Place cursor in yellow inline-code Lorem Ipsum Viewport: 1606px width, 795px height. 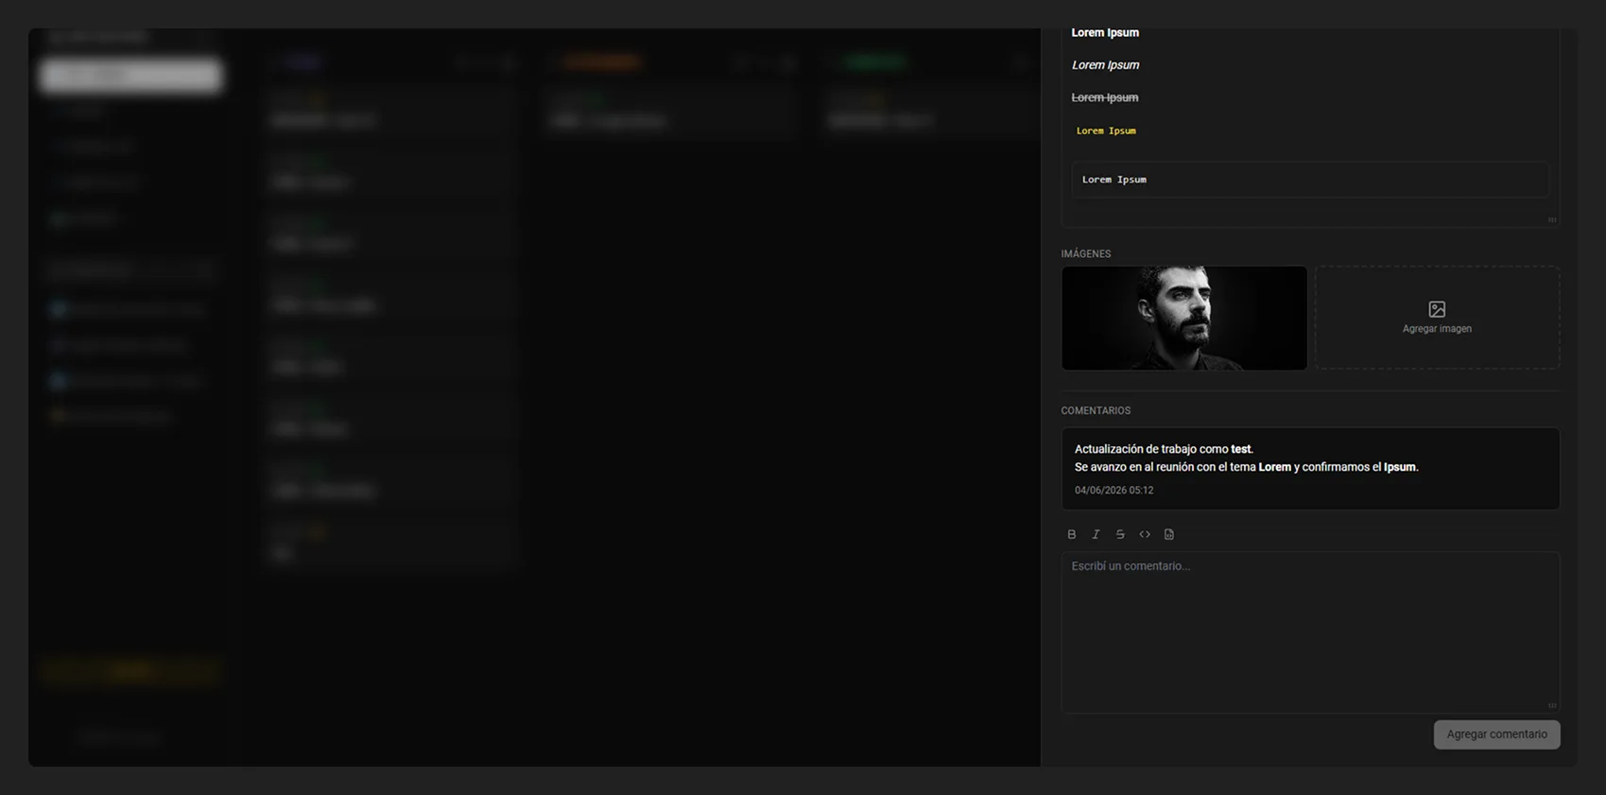coord(1106,130)
